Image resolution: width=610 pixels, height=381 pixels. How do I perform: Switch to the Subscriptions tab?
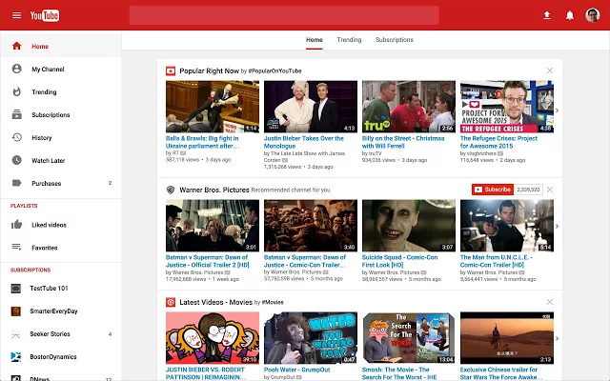click(394, 40)
